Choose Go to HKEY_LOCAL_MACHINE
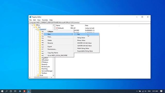This screenshot has height=93, width=165. click(59, 55)
